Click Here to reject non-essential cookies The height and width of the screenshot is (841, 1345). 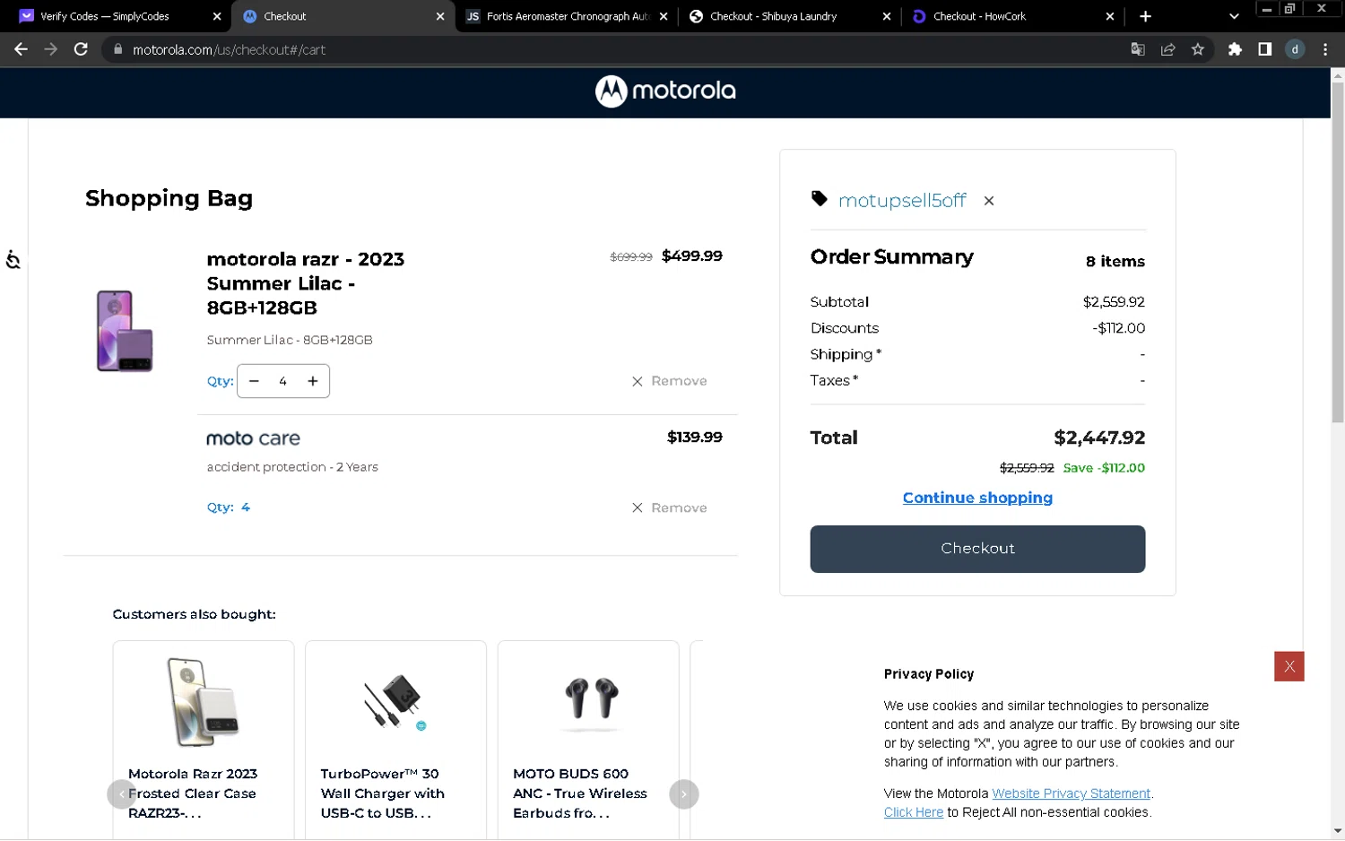913,812
